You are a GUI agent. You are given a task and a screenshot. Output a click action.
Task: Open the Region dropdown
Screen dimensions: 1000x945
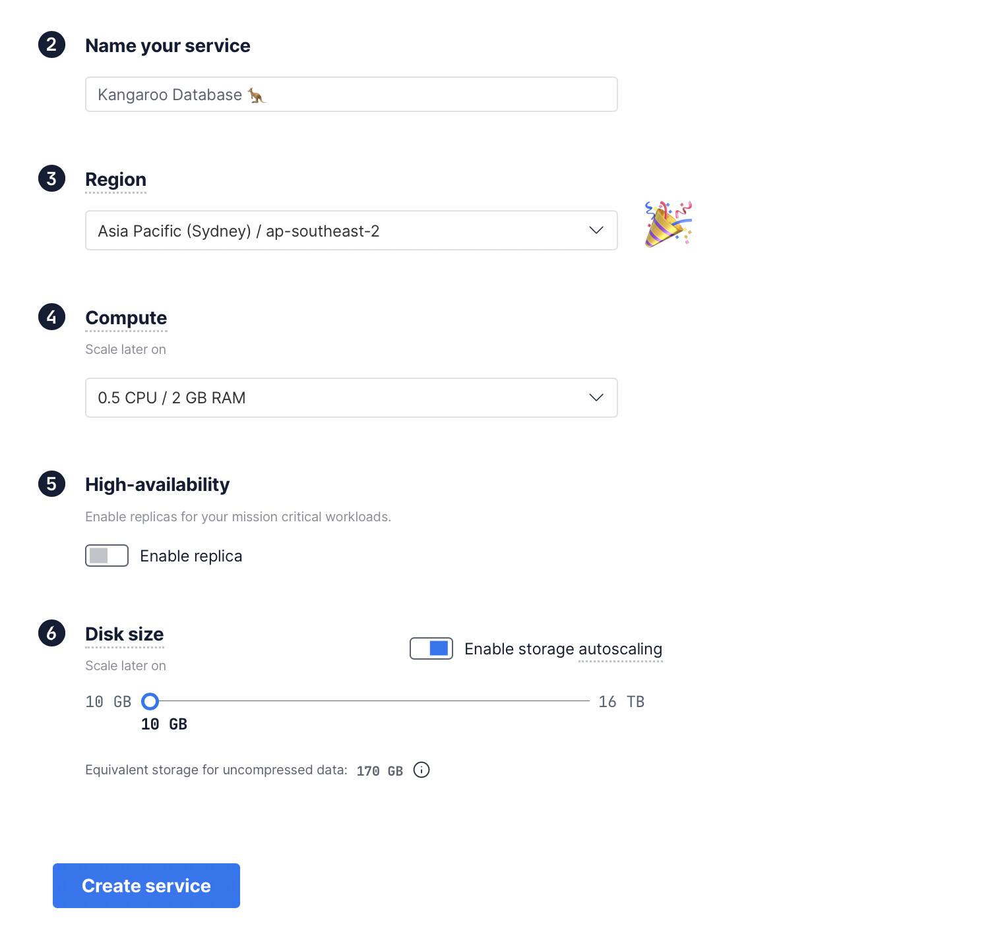coord(352,231)
